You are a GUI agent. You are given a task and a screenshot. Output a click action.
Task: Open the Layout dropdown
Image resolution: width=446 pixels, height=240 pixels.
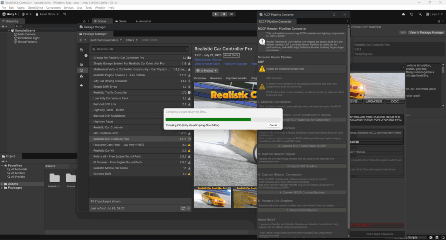tap(435, 14)
